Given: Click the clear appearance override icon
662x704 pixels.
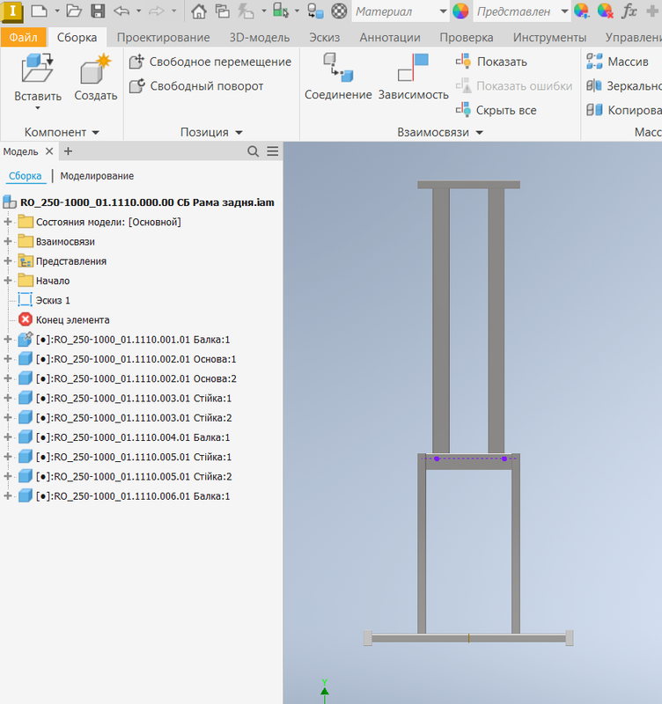Looking at the screenshot, I should point(605,11).
